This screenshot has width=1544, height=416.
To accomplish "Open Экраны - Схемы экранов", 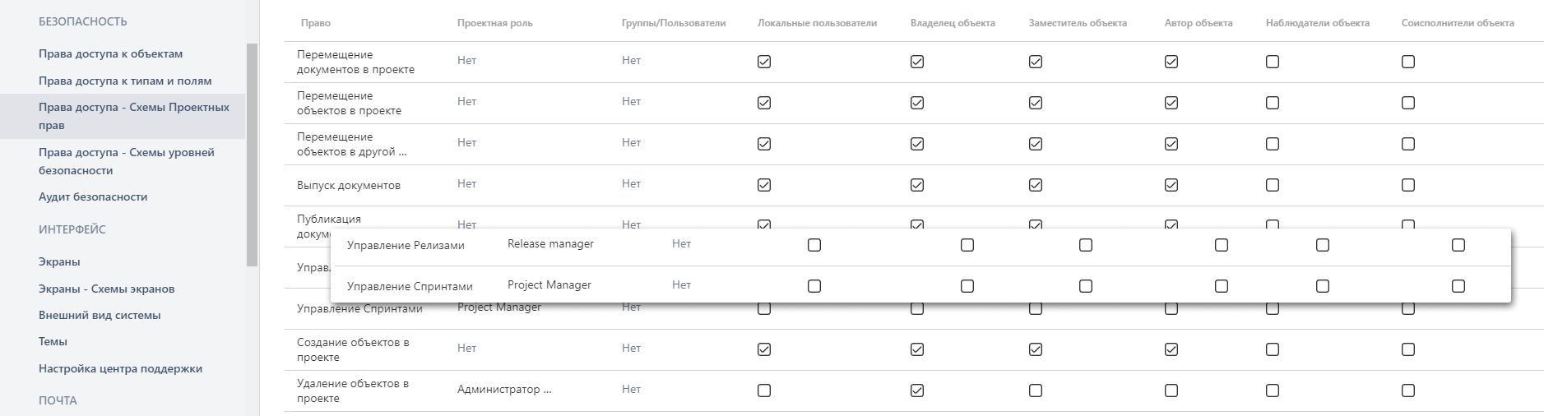I will (107, 289).
